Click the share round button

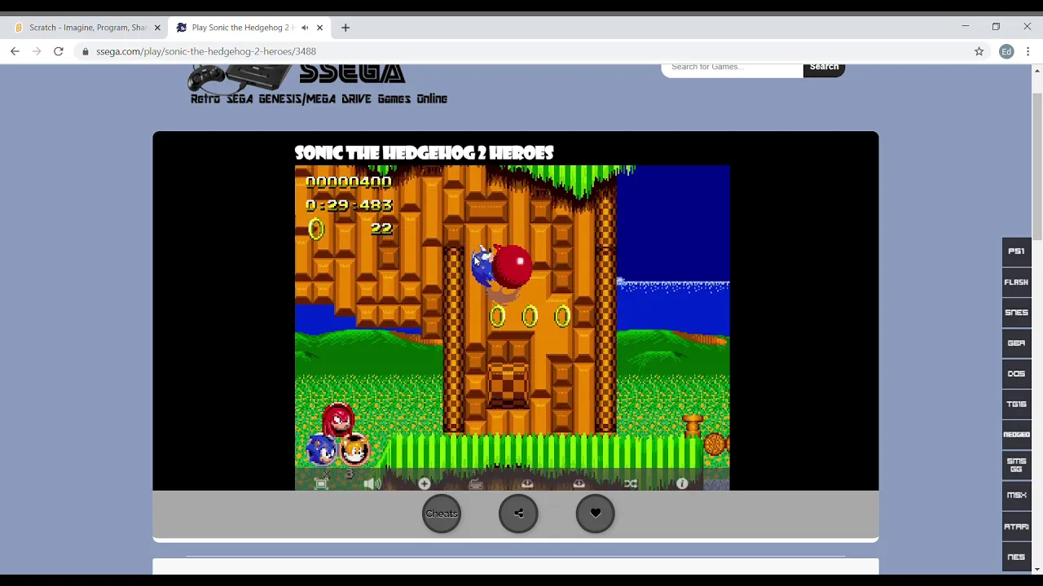pyautogui.click(x=518, y=514)
